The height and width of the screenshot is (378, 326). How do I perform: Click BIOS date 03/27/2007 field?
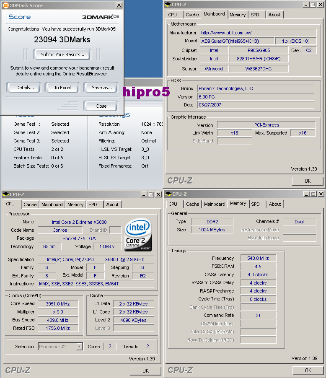pyautogui.click(x=256, y=105)
